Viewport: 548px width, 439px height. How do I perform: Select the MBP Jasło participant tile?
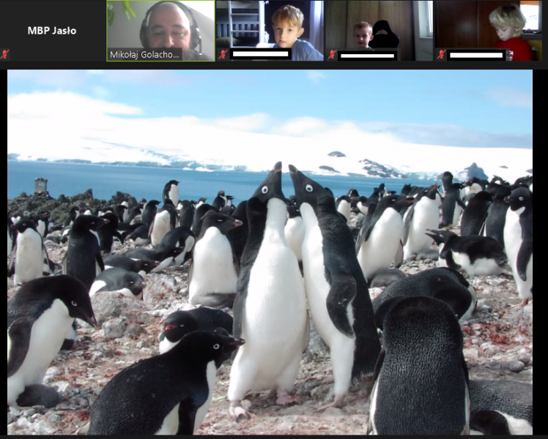pyautogui.click(x=53, y=31)
